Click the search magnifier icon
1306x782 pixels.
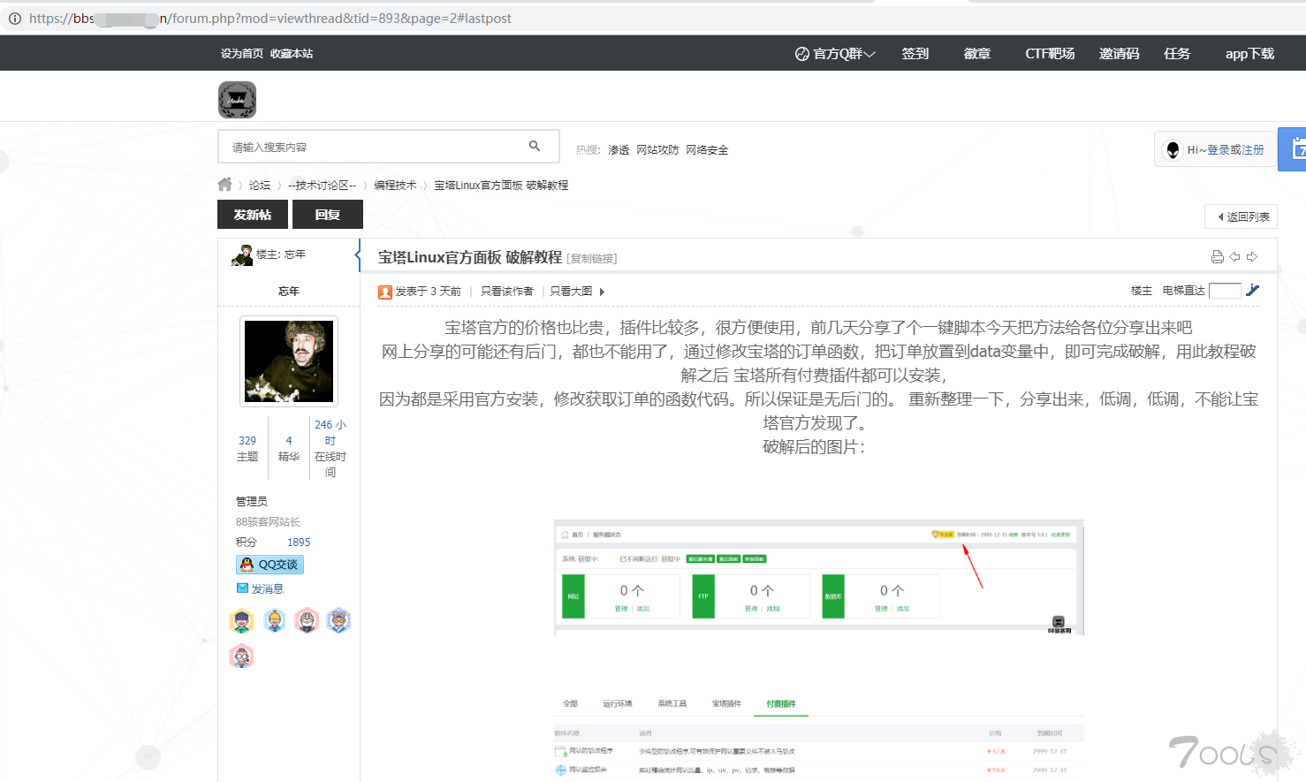(535, 146)
